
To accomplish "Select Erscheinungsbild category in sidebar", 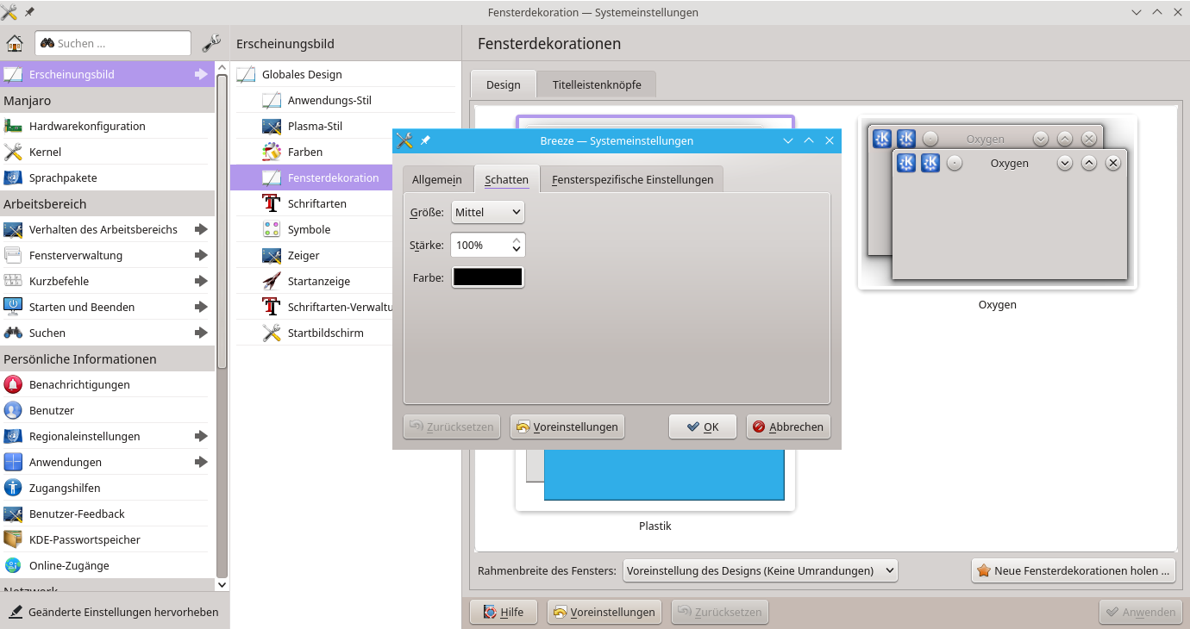I will click(x=107, y=74).
